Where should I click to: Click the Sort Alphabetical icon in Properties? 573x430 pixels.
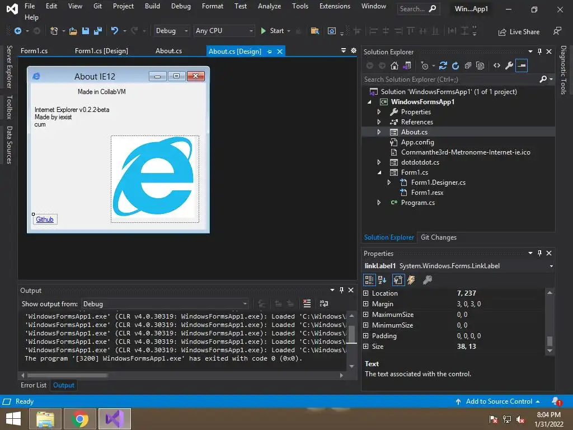click(x=382, y=280)
